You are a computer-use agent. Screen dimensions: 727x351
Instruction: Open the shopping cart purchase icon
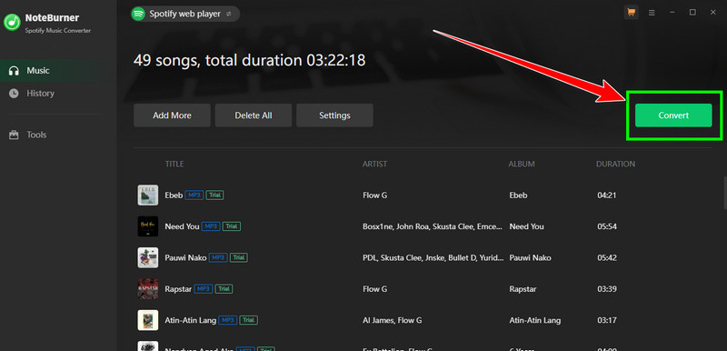coord(631,13)
